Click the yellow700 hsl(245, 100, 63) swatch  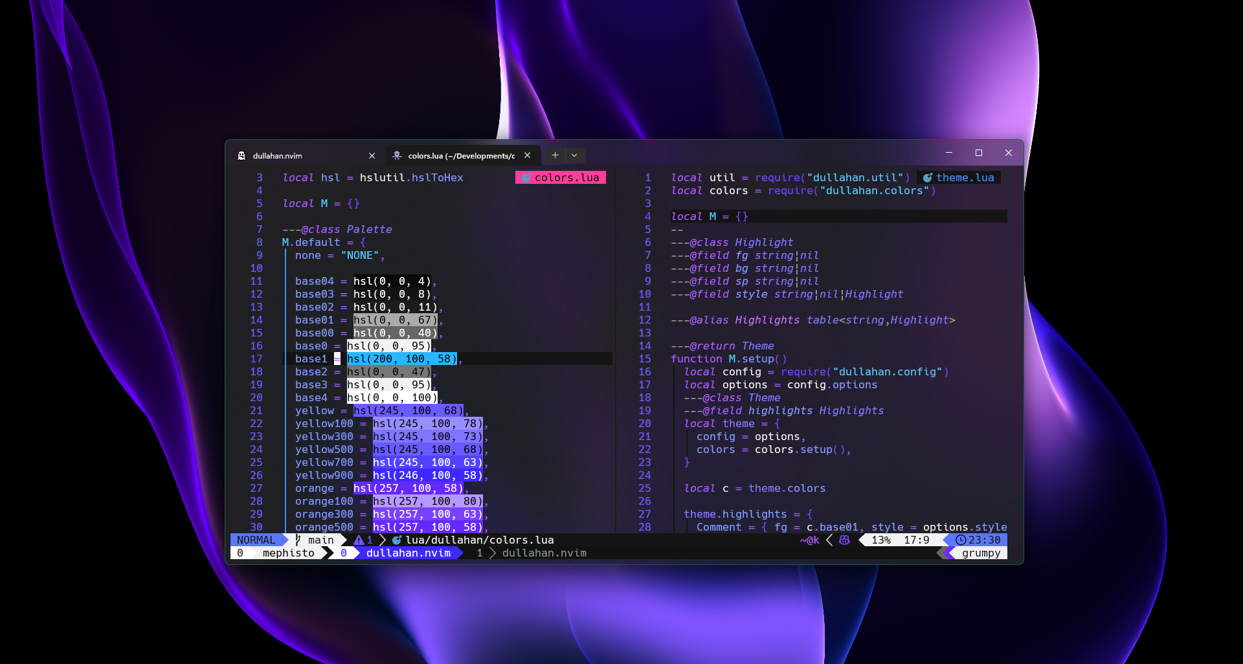tap(428, 462)
